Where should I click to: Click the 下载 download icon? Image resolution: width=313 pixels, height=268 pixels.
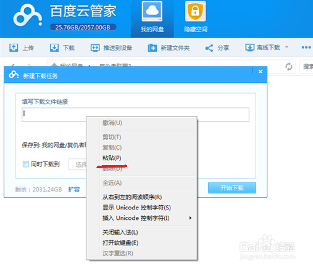(54, 47)
